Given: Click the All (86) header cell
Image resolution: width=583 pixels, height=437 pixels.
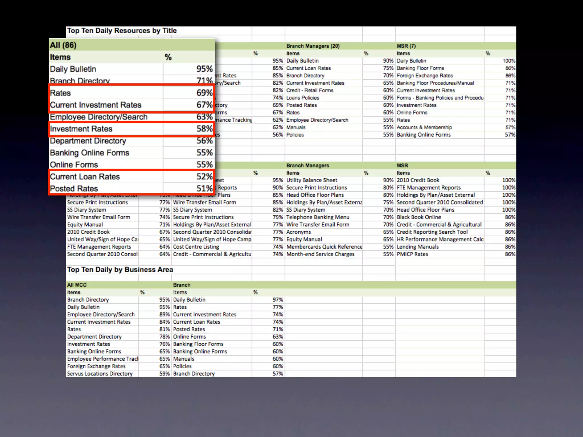Looking at the screenshot, I should click(x=63, y=45).
